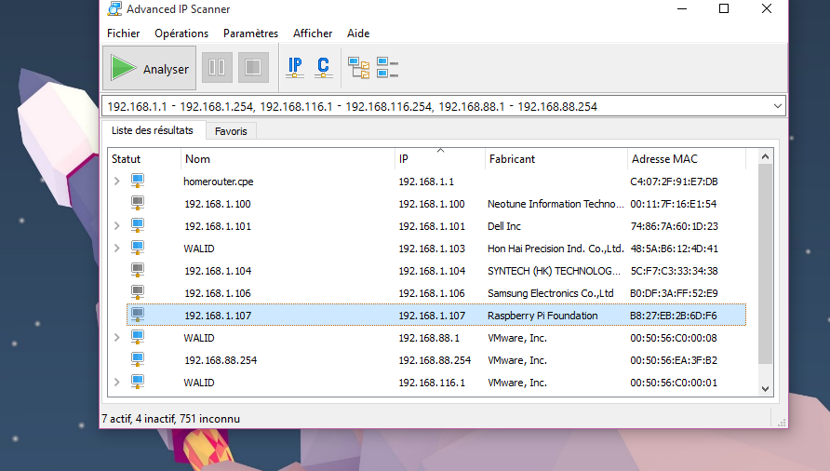Click MAC address C4:07:2F:91:E7:DB
Screen dimensions: 830x471
tap(674, 182)
